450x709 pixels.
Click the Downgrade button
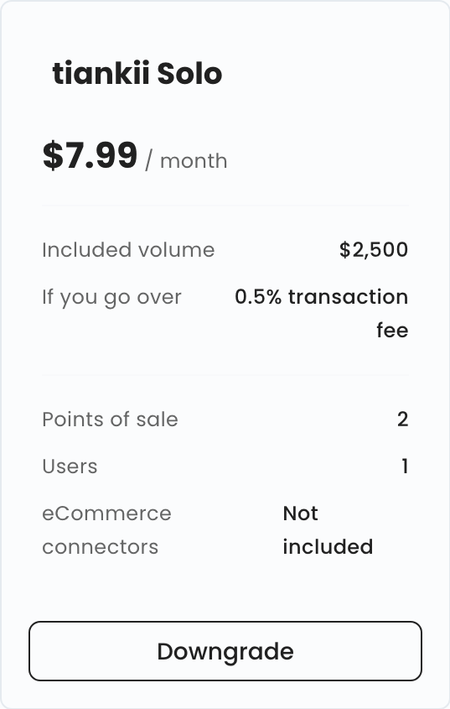225,650
